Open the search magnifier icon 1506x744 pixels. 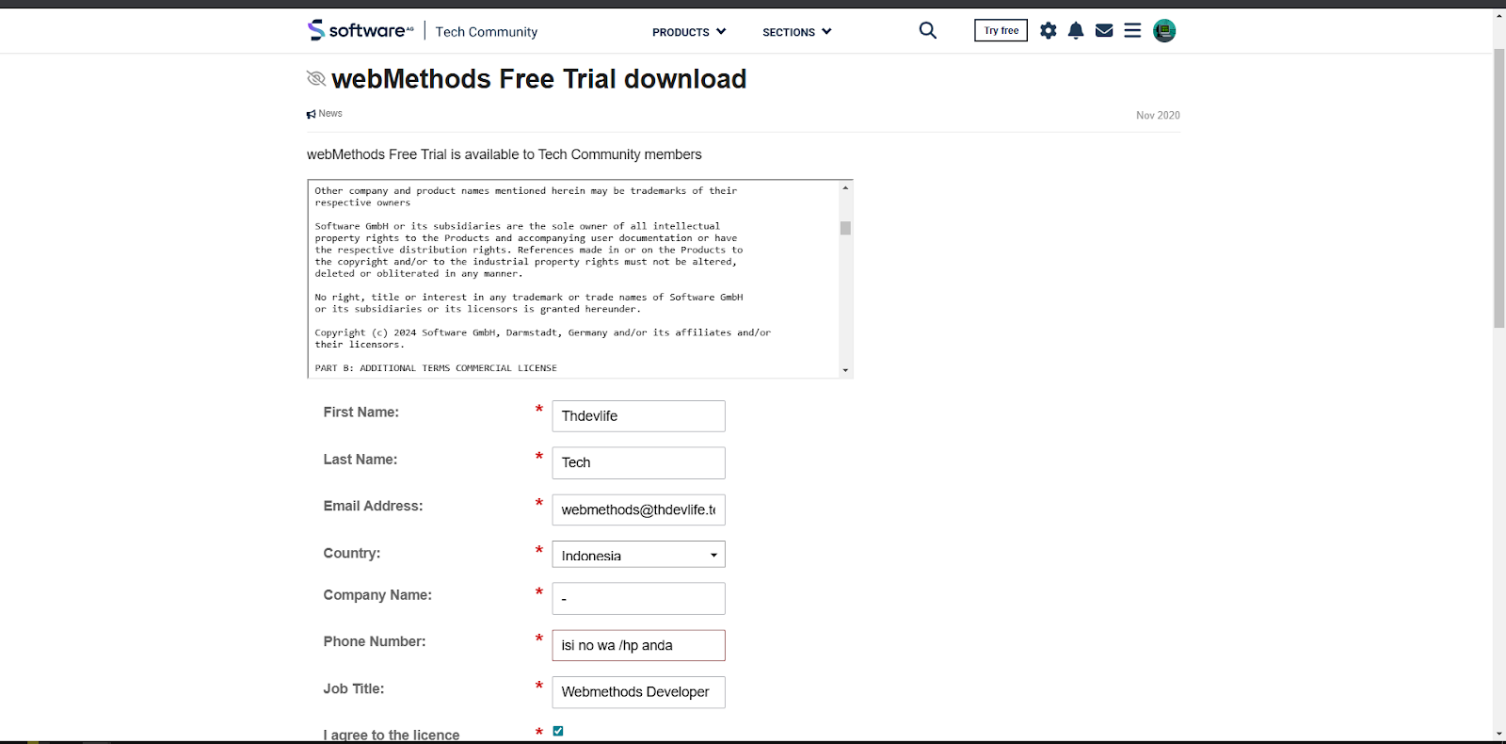click(x=928, y=30)
